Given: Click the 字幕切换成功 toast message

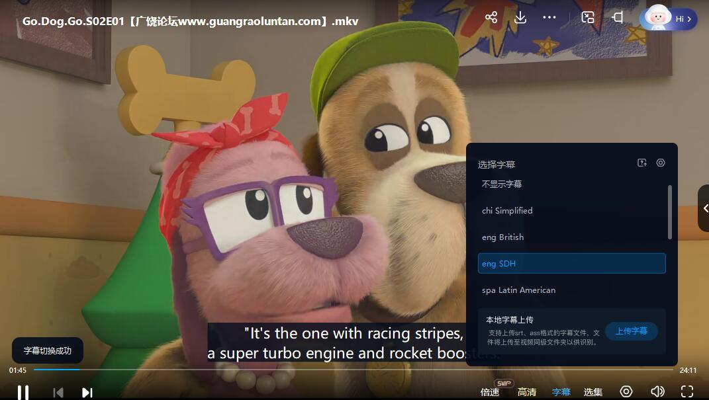Looking at the screenshot, I should 48,351.
